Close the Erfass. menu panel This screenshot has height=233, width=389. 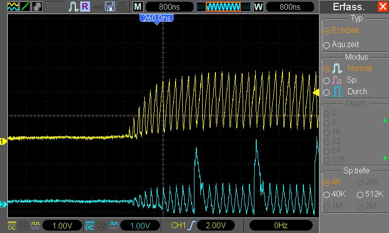click(x=382, y=7)
